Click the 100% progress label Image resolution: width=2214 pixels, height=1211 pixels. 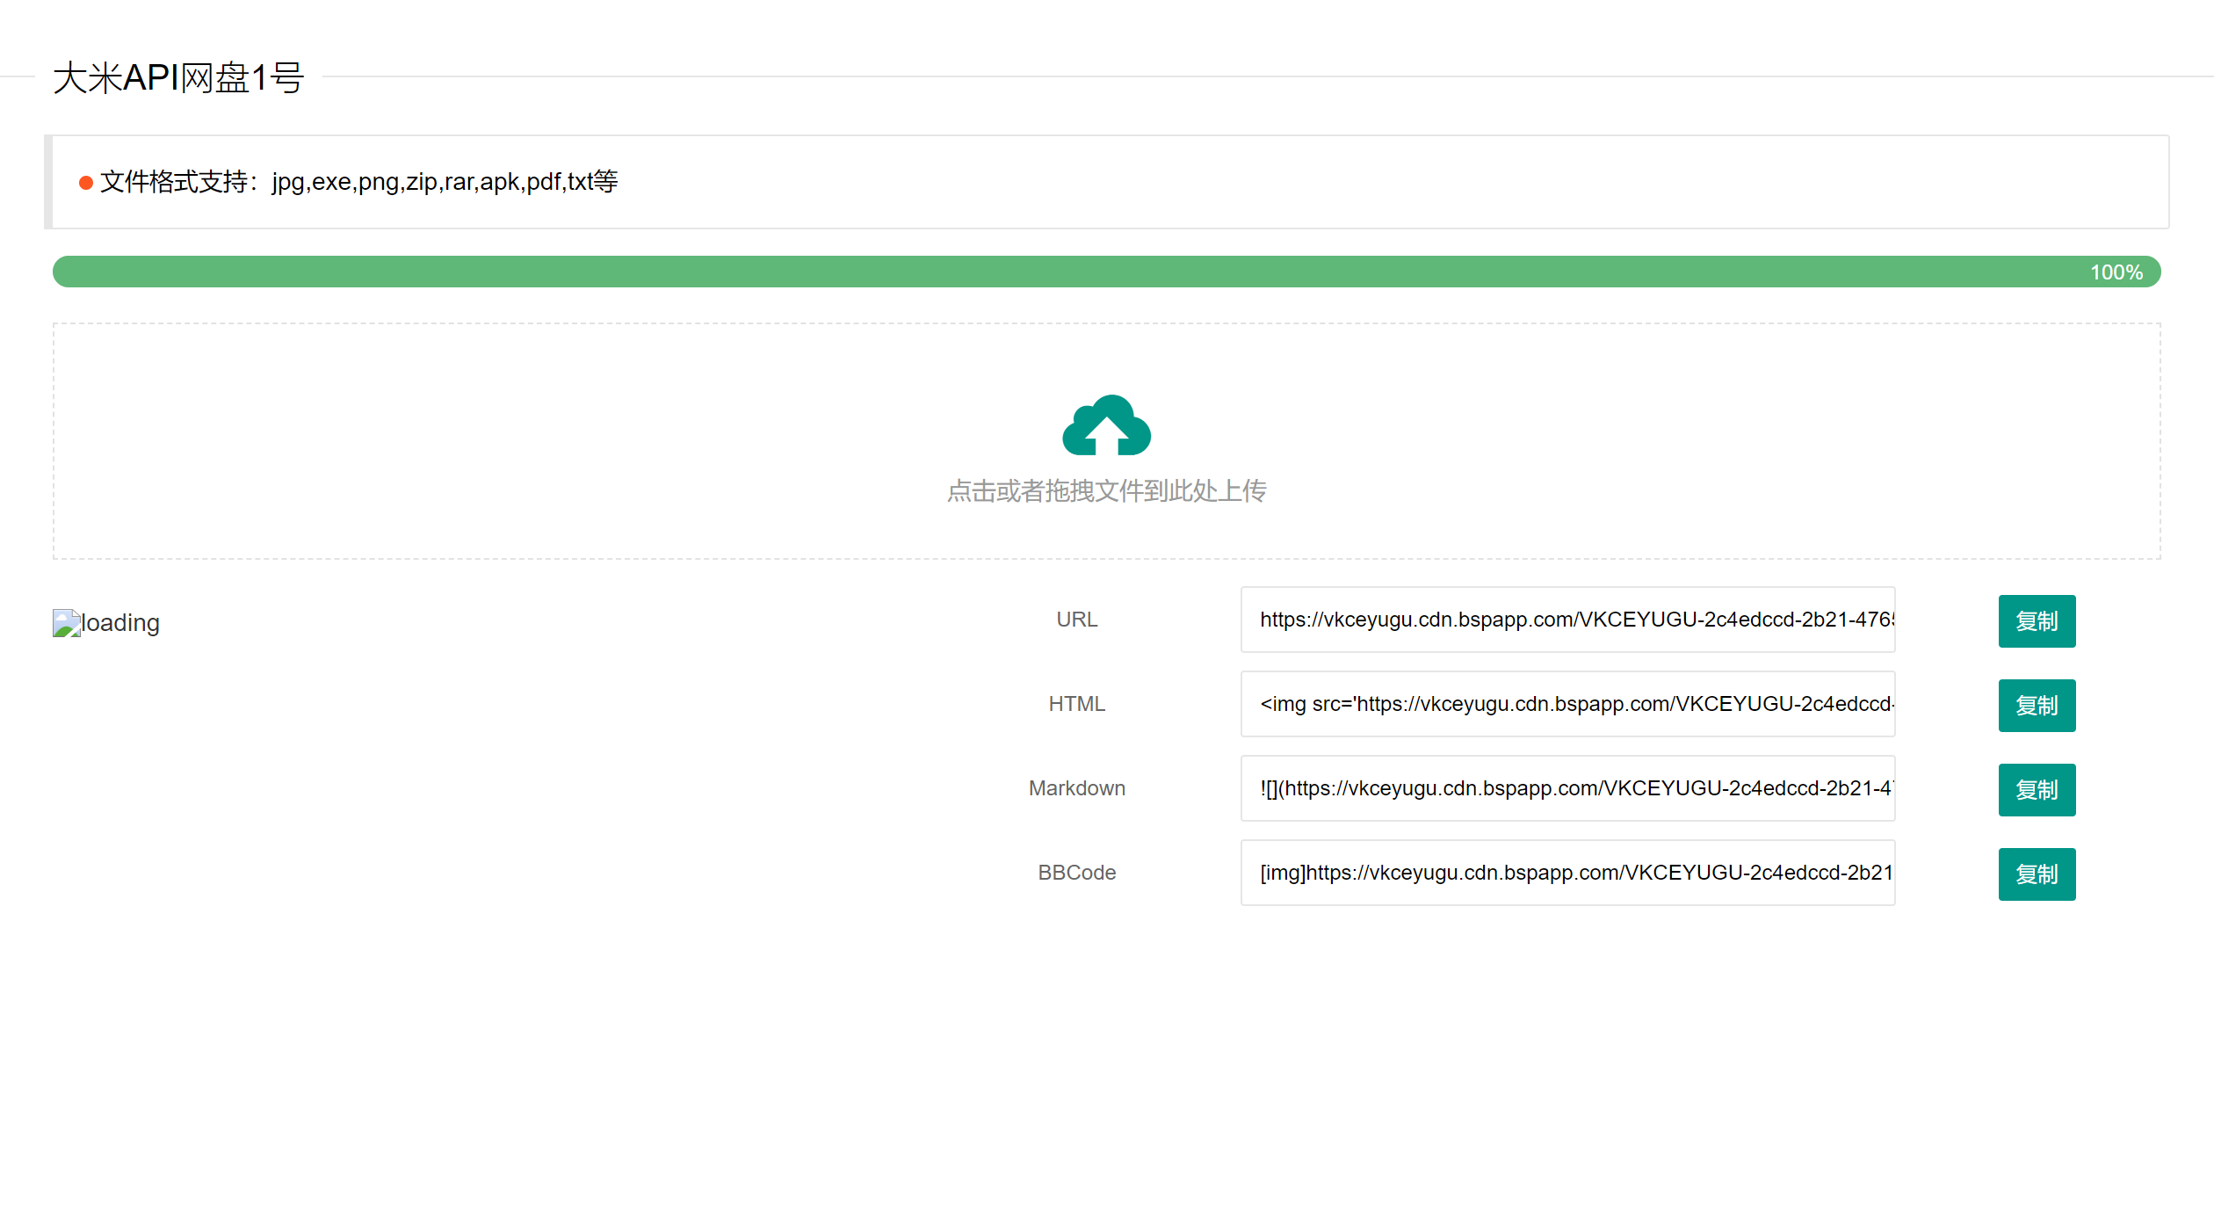coord(2116,272)
